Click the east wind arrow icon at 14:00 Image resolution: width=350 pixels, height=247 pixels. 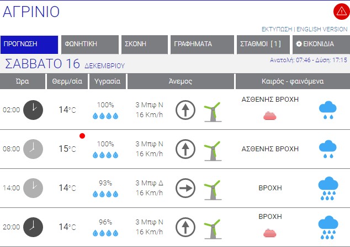tap(185, 189)
